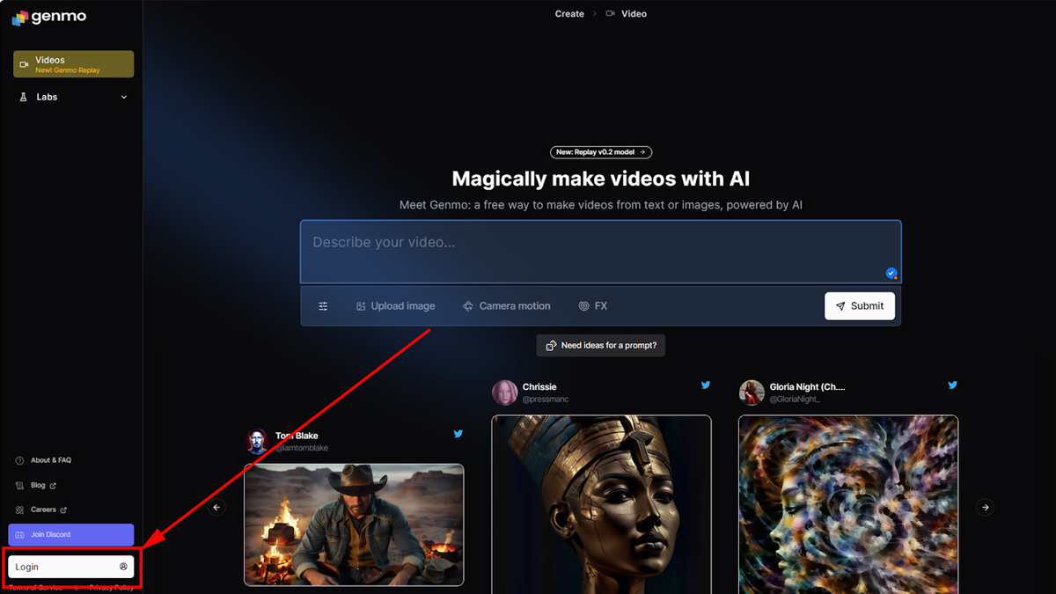Open Twitter icon on Chrissie's card
Screen dimensions: 1056x594
(705, 385)
